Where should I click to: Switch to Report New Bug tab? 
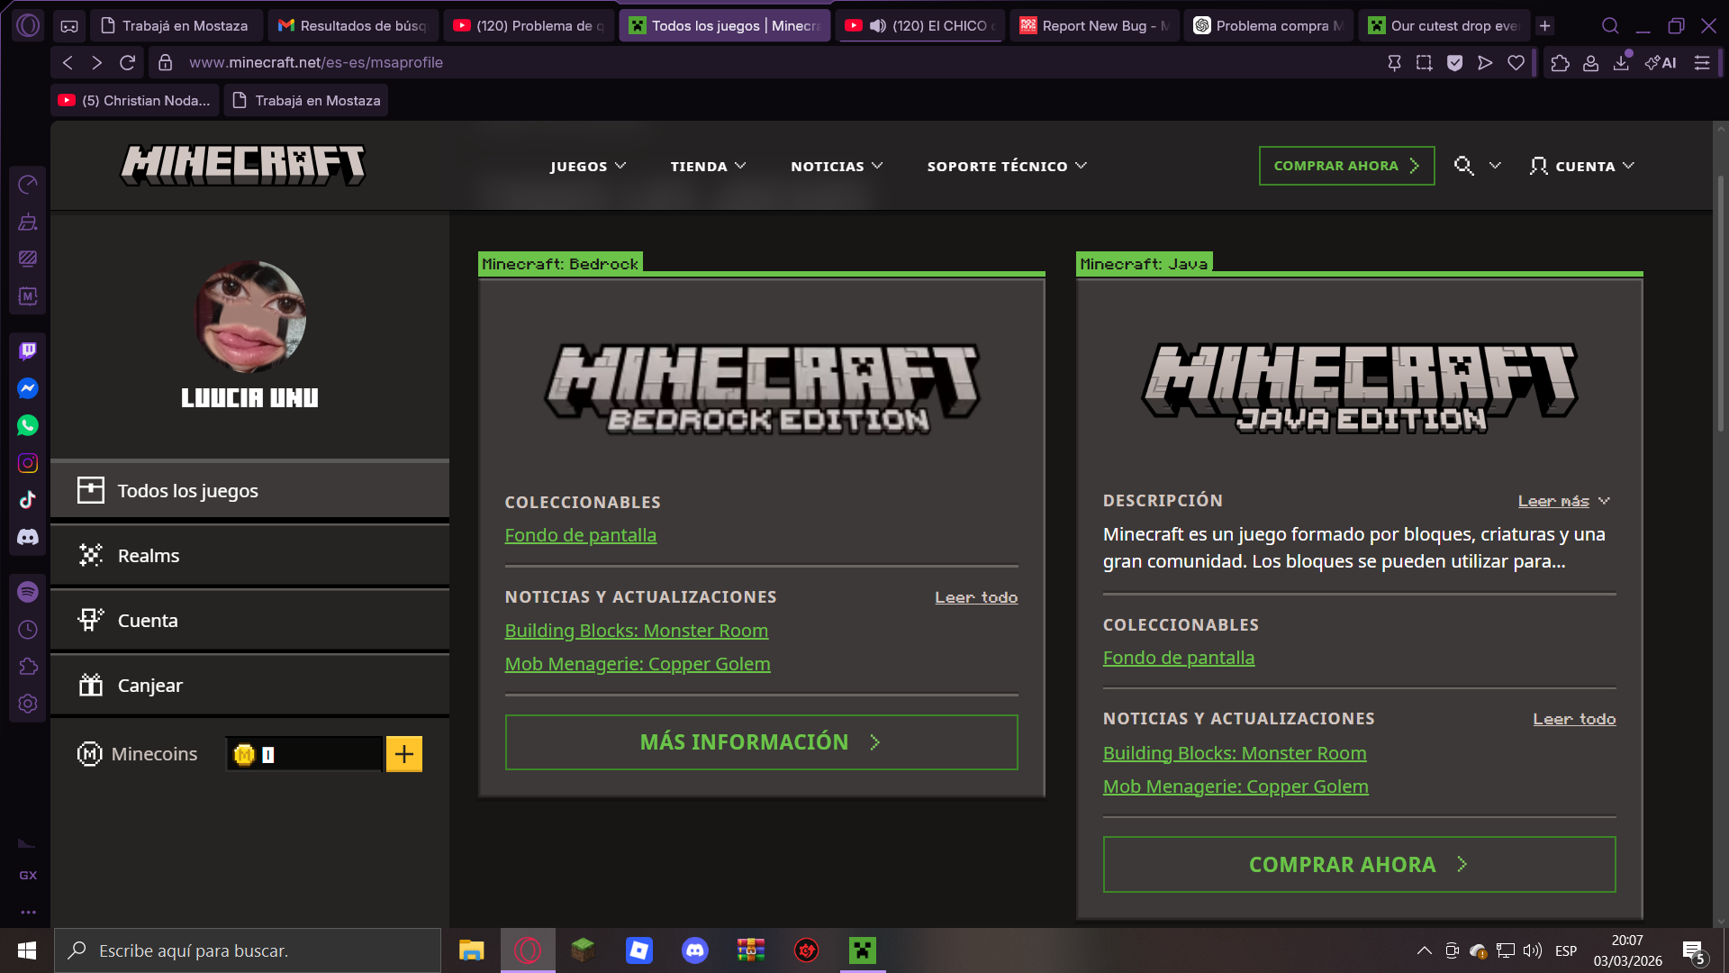click(x=1093, y=25)
